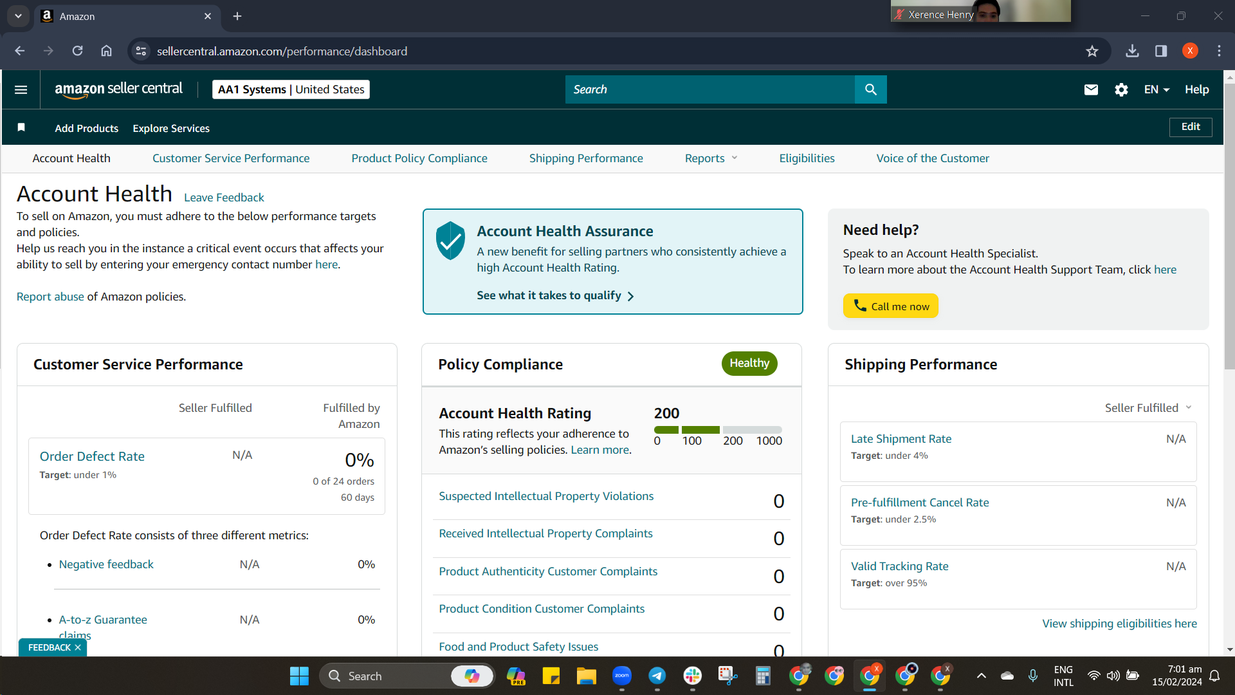Open the Seller Central settings gear
The width and height of the screenshot is (1235, 695).
(1121, 89)
